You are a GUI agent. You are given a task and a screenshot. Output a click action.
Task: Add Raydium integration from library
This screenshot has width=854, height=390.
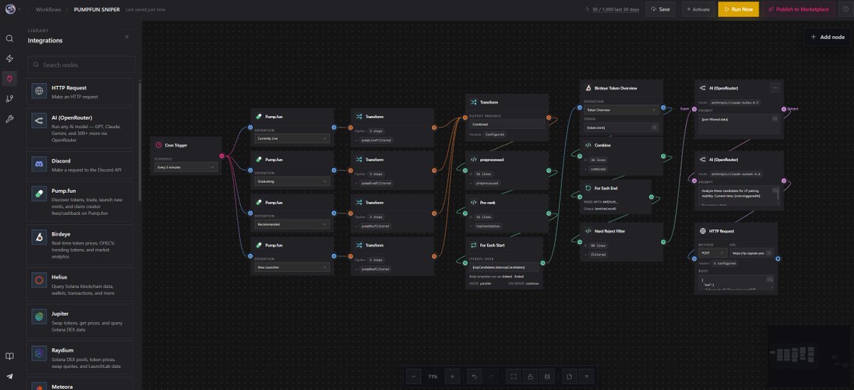[80, 358]
